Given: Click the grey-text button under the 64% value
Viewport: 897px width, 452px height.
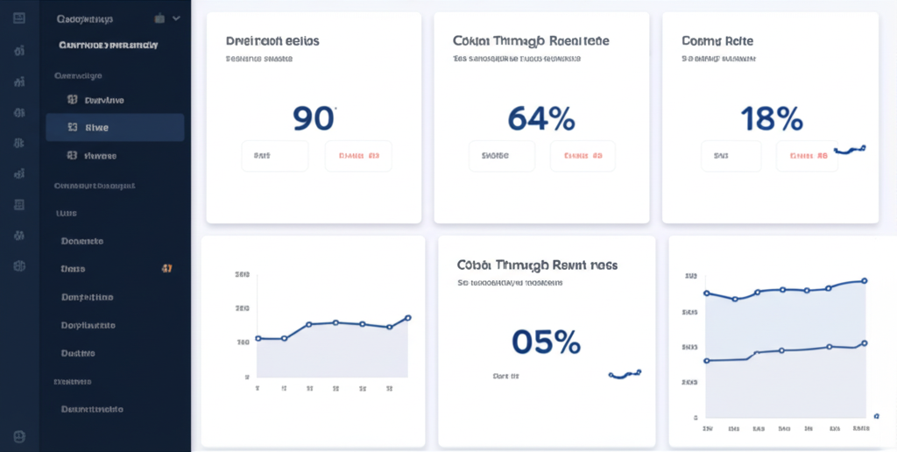Looking at the screenshot, I should click(500, 156).
